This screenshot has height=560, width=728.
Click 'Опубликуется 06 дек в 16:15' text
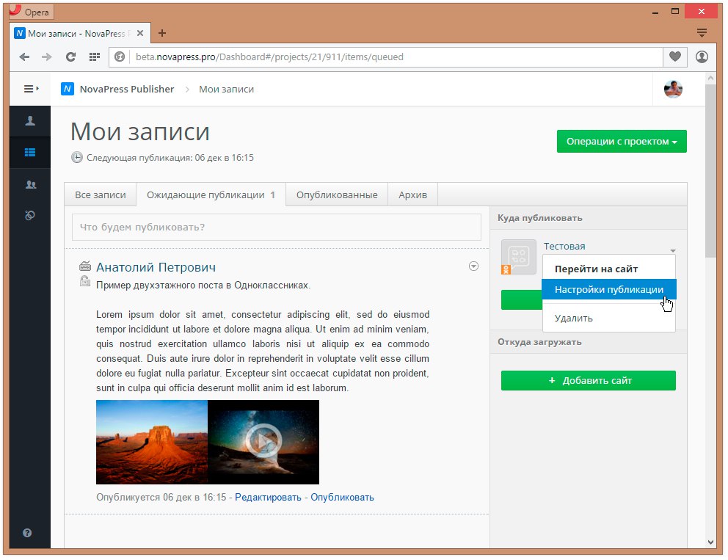(161, 498)
